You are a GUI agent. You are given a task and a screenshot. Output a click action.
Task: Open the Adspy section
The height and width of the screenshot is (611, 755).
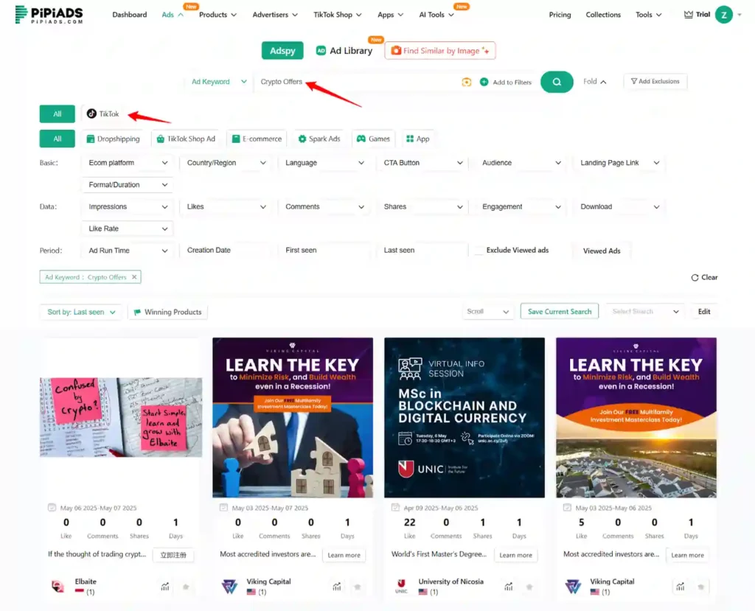click(282, 50)
